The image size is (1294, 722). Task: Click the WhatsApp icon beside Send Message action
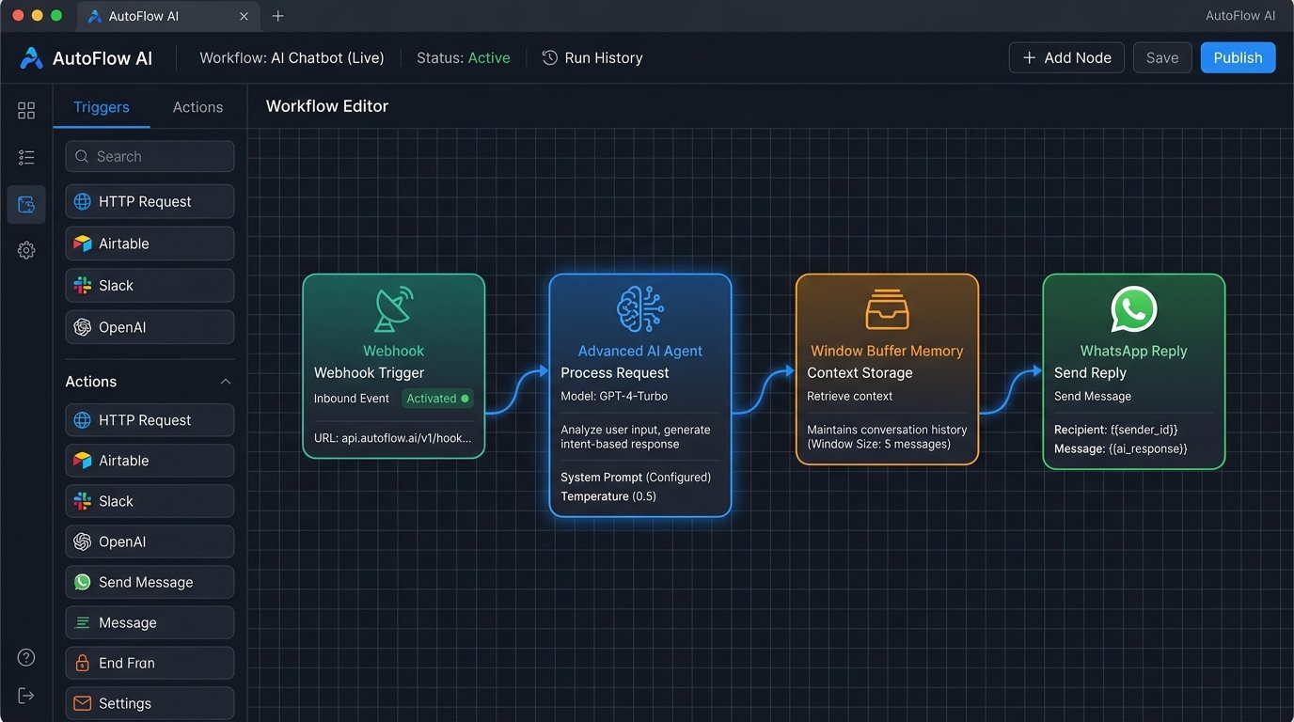(83, 582)
